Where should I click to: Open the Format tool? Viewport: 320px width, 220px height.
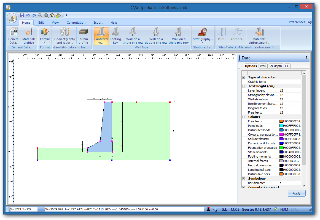45,36
